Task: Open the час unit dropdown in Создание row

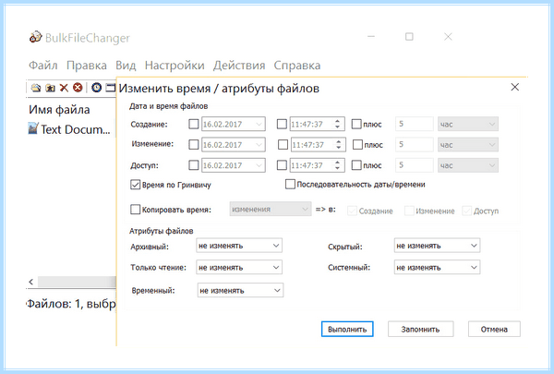Action: (x=468, y=124)
